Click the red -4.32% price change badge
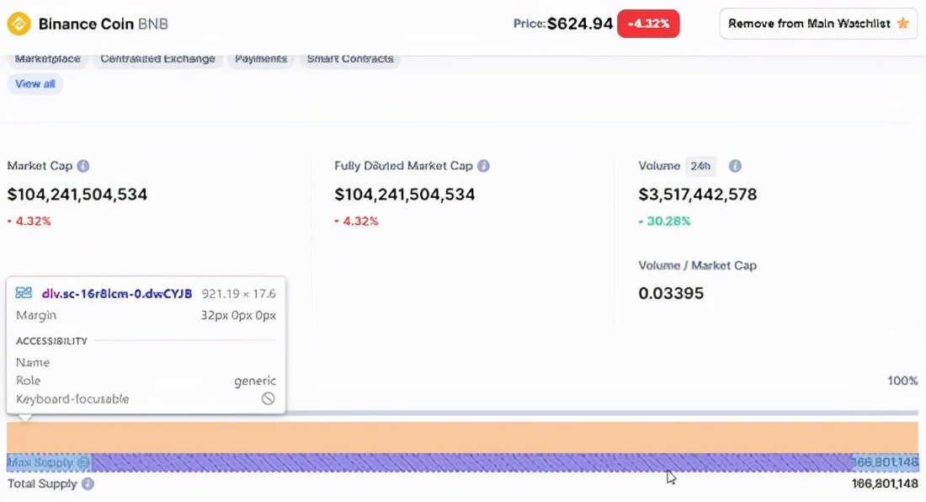 click(648, 24)
